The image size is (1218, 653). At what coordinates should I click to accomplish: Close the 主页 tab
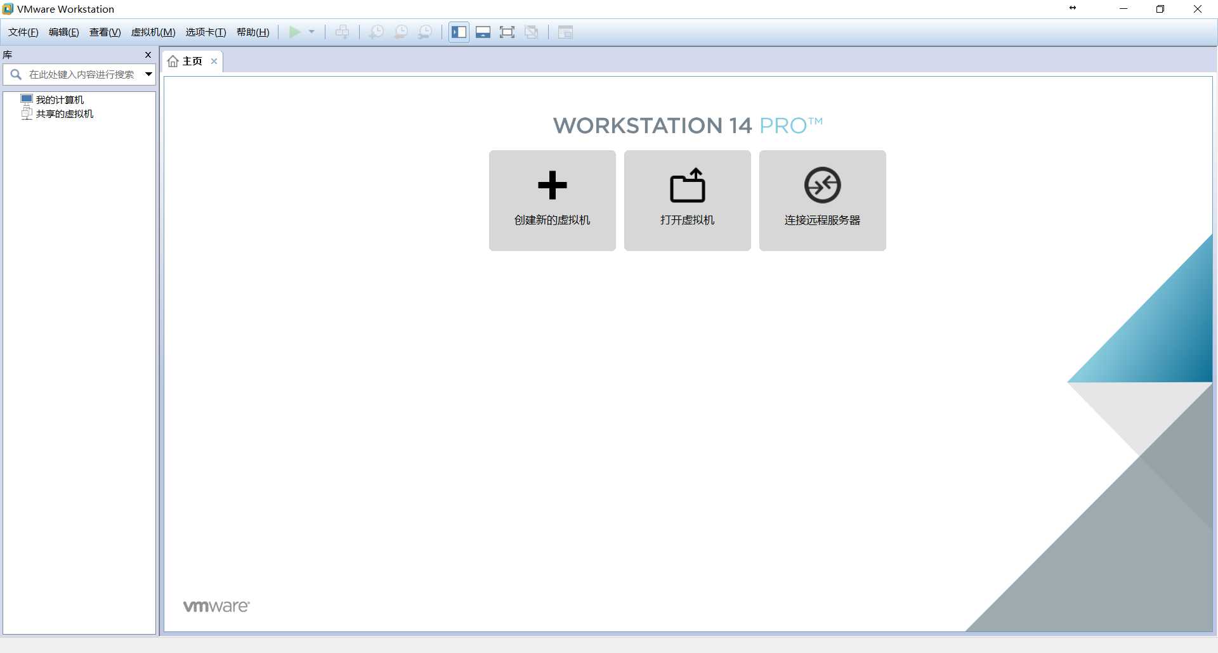(x=214, y=61)
